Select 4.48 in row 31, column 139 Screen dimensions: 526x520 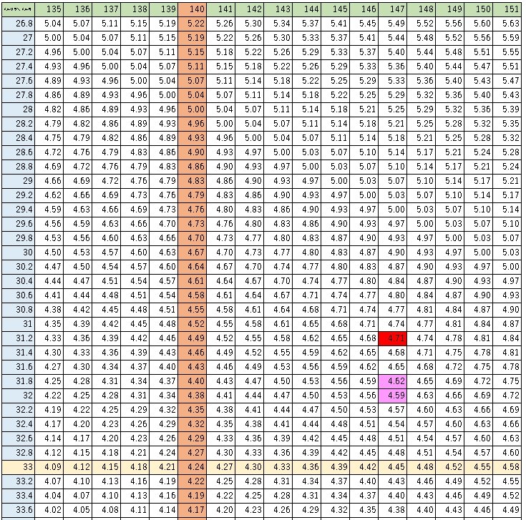click(164, 324)
